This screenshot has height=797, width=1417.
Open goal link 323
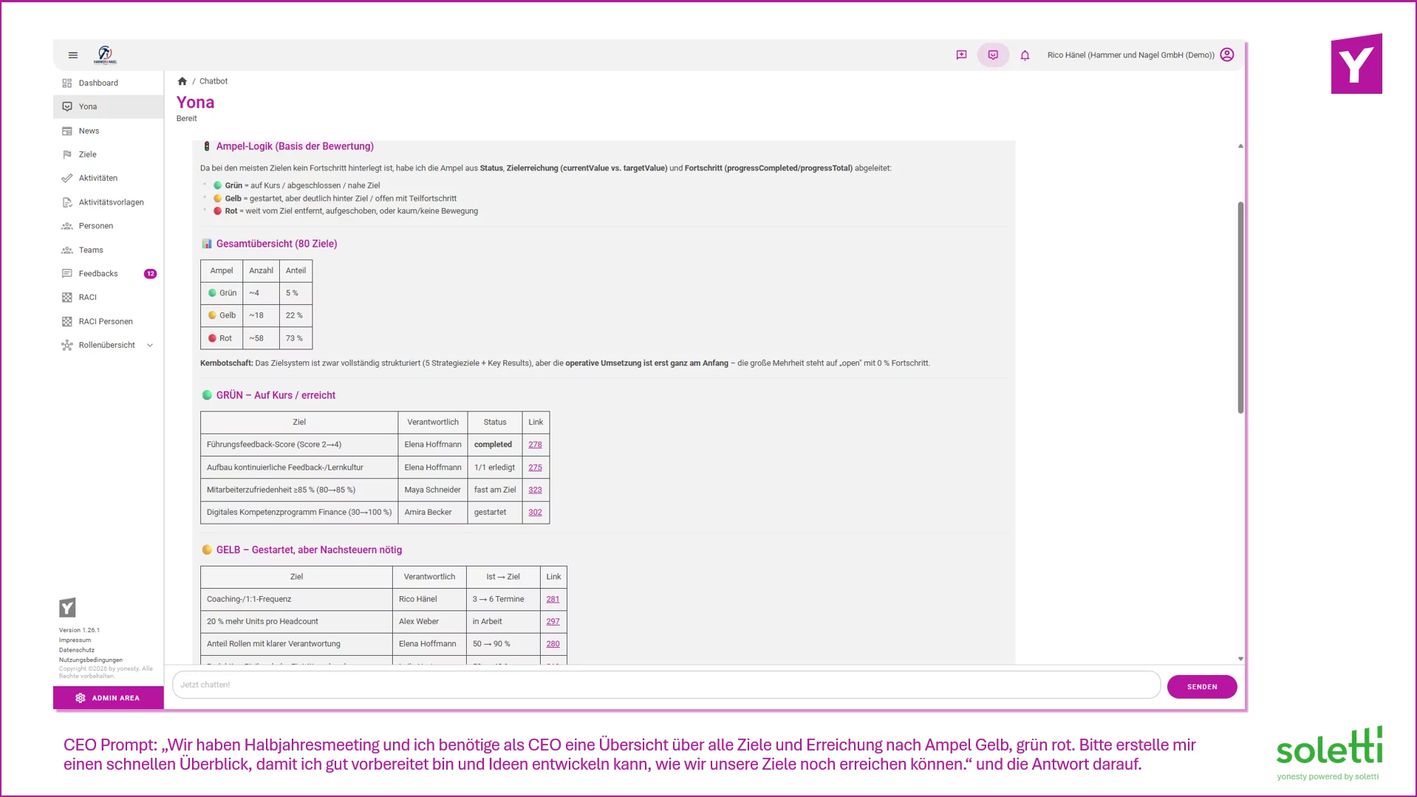[535, 490]
